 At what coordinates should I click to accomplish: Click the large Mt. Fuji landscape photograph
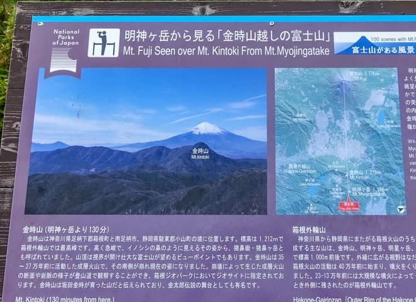pyautogui.click(x=147, y=141)
